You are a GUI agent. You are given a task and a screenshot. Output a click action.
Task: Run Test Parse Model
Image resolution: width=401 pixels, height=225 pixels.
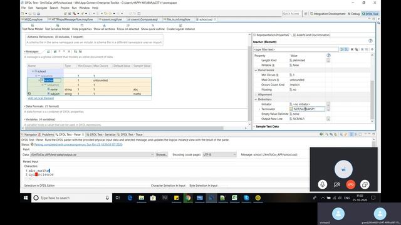tap(33, 27)
